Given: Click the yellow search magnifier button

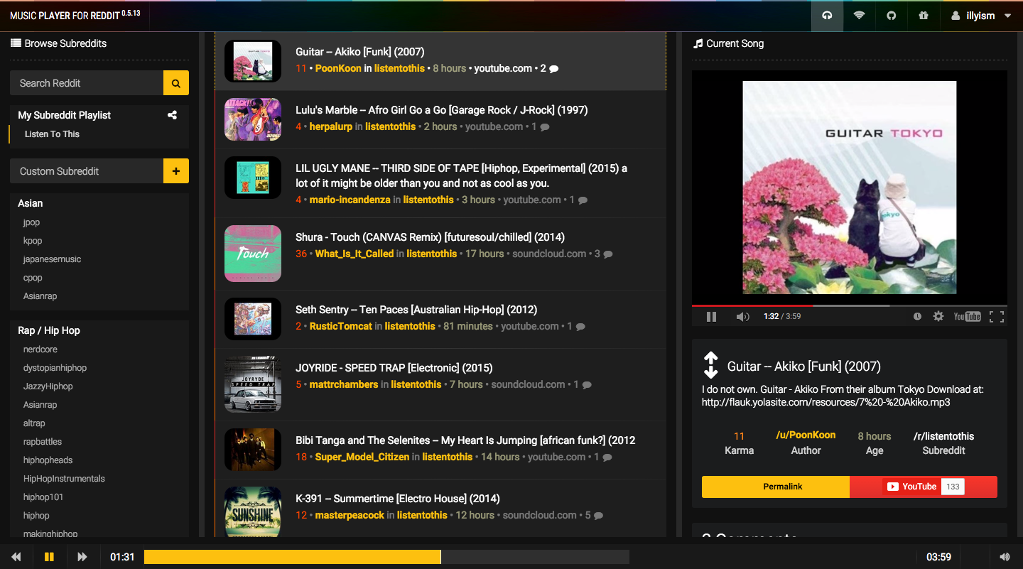Looking at the screenshot, I should (x=176, y=83).
